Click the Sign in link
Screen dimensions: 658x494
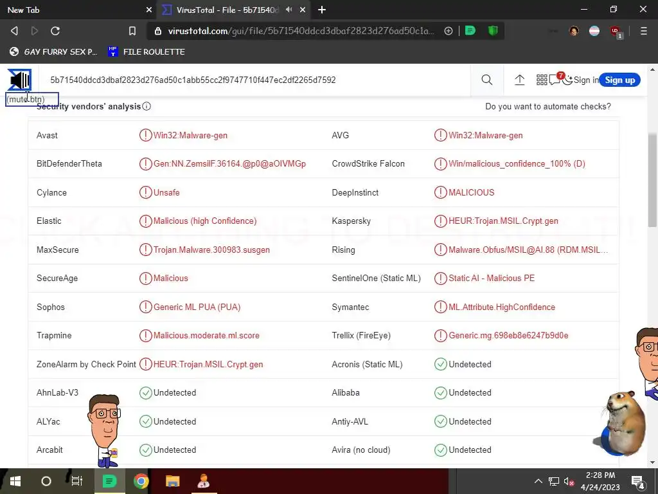586,80
